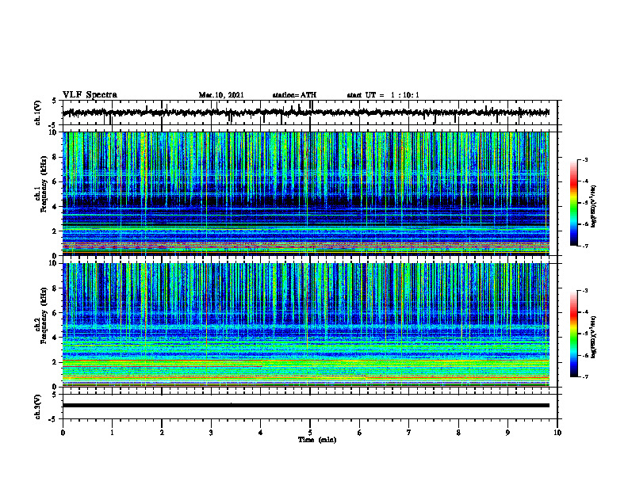Click the ch.2 color bar log(PSD) label
This screenshot has width=628, height=485.
[593, 337]
